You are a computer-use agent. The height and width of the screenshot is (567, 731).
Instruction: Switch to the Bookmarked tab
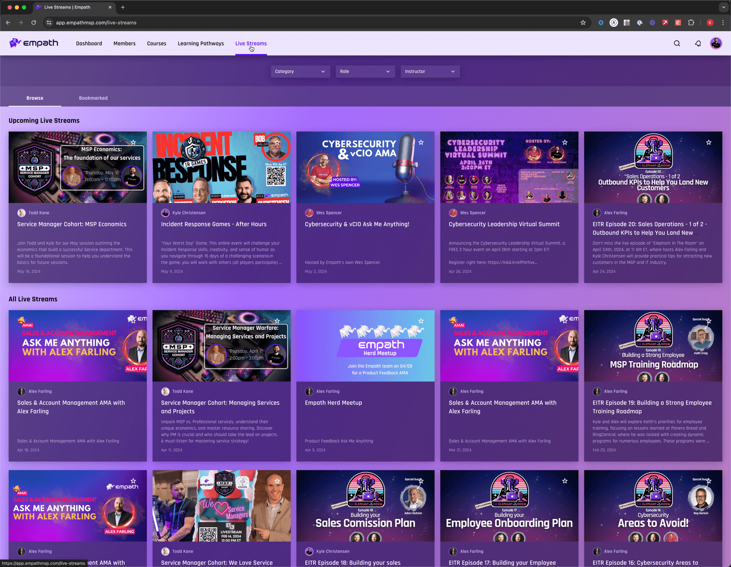point(93,98)
